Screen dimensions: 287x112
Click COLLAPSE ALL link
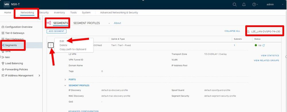coord(232,31)
